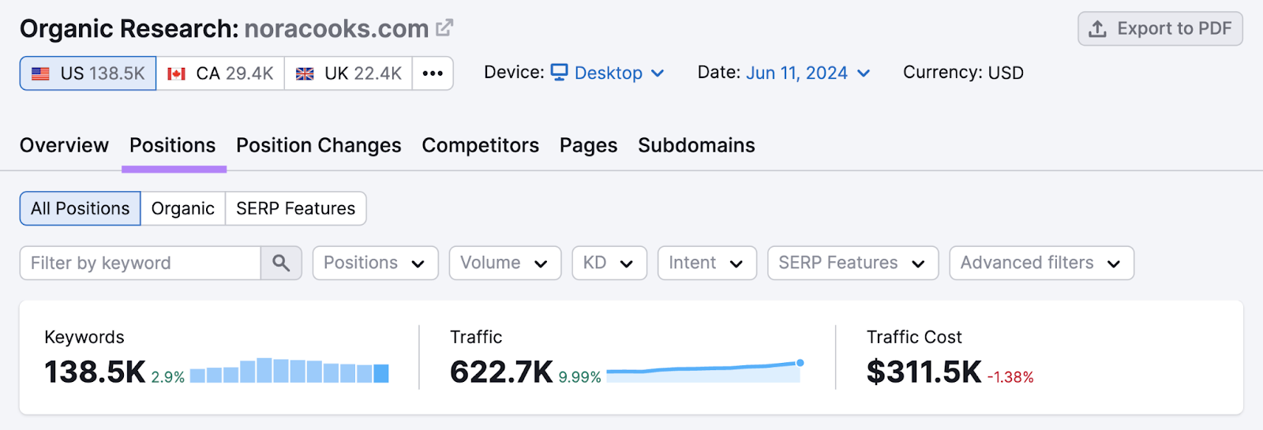Click the Desktop monitor icon

point(559,73)
